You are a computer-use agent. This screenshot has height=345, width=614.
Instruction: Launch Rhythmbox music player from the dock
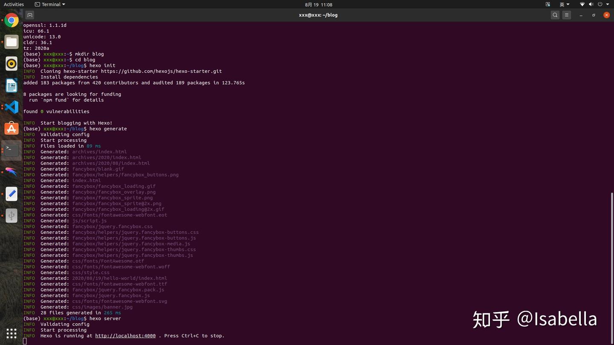12,63
